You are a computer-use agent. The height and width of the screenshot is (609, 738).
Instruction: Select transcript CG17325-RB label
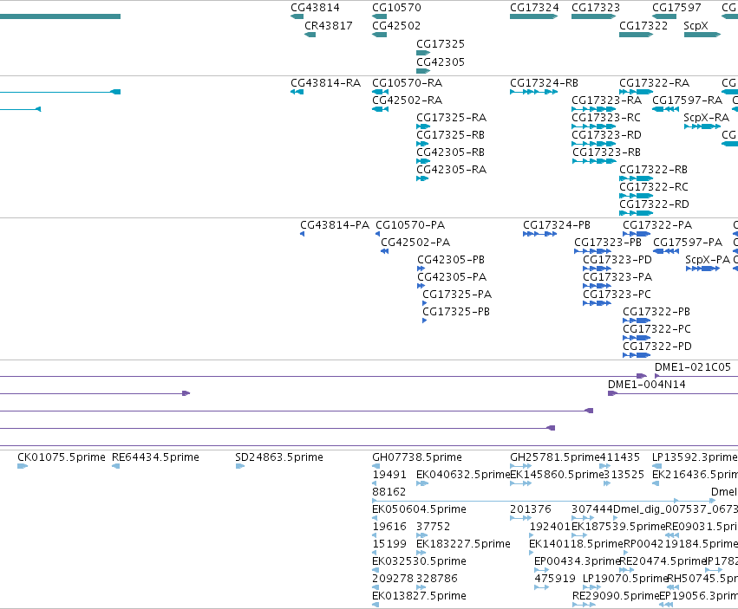point(450,135)
